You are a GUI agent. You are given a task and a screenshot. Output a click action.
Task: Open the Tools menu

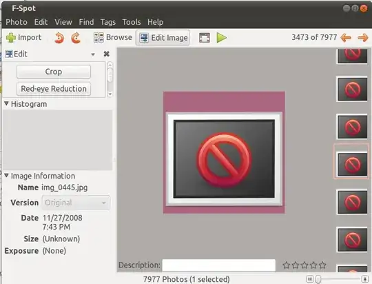[x=132, y=22]
